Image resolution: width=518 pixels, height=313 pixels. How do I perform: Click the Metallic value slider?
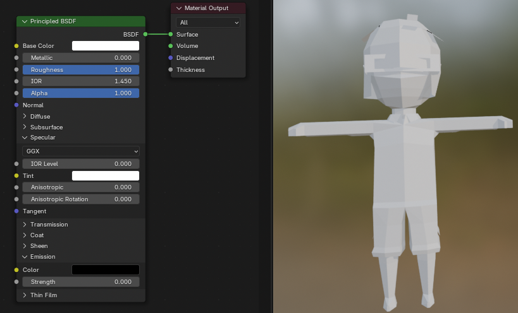(81, 58)
